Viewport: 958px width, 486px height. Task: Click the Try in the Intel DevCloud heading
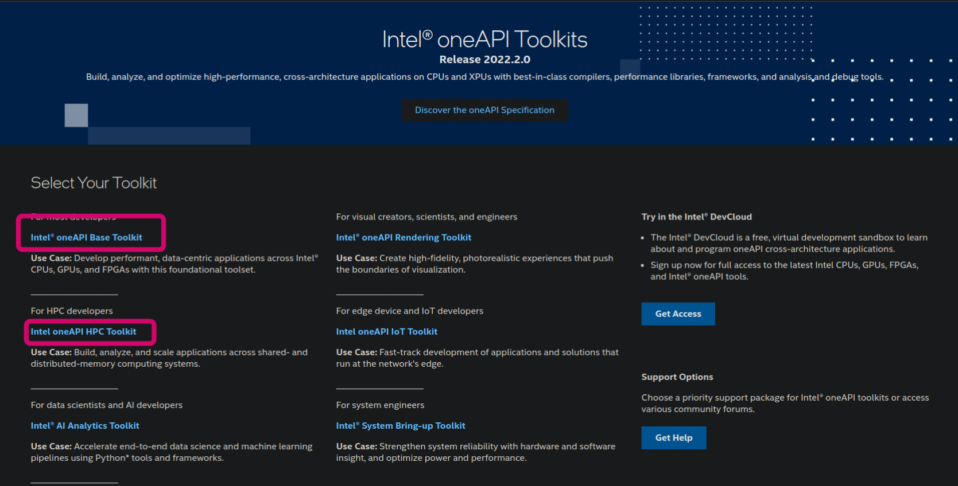[696, 217]
